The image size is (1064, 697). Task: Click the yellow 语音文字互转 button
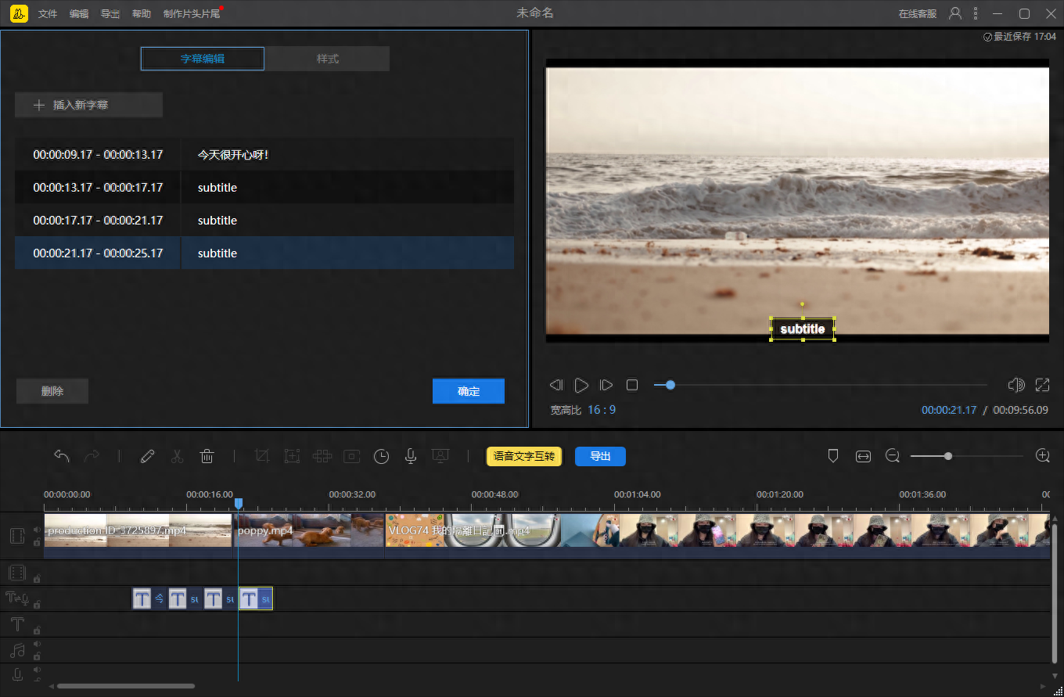[x=524, y=456]
